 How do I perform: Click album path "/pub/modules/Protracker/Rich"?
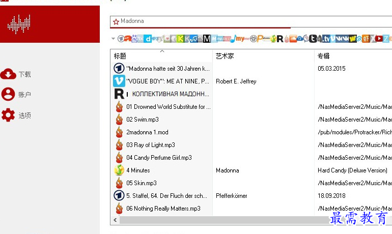(355, 132)
